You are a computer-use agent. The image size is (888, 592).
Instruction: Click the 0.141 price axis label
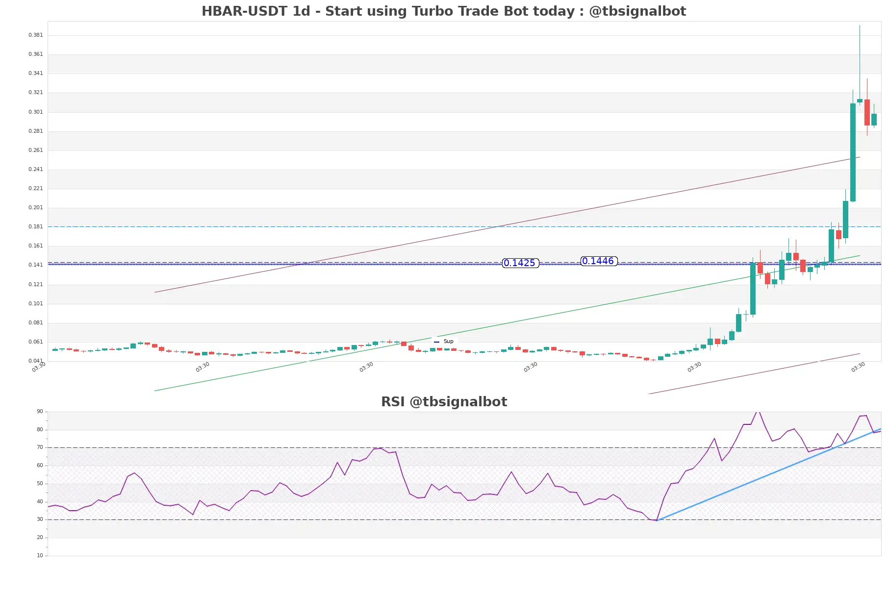point(35,265)
